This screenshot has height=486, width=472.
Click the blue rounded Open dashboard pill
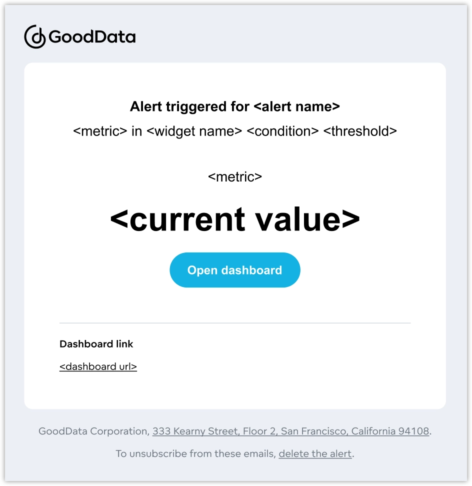(x=235, y=270)
